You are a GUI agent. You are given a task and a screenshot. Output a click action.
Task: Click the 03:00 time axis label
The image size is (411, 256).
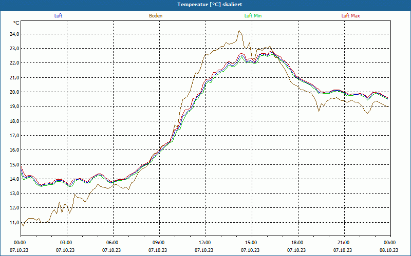tap(67, 243)
